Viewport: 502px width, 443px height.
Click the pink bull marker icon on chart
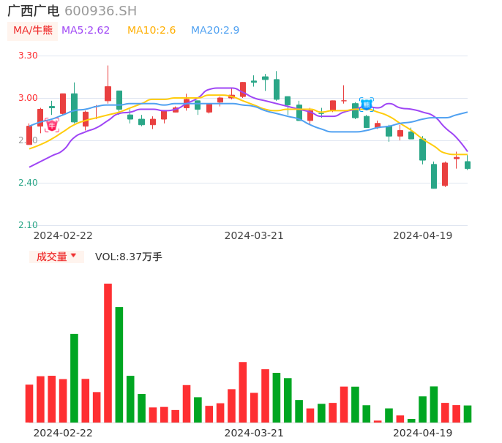tap(51, 126)
